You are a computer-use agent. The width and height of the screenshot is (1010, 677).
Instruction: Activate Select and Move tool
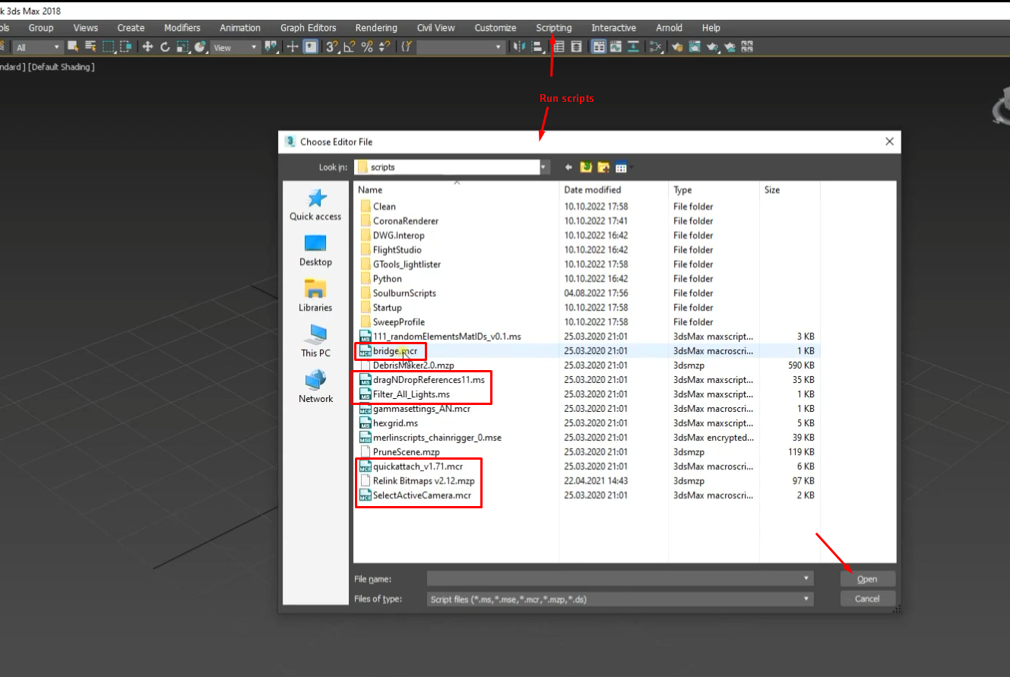[147, 47]
